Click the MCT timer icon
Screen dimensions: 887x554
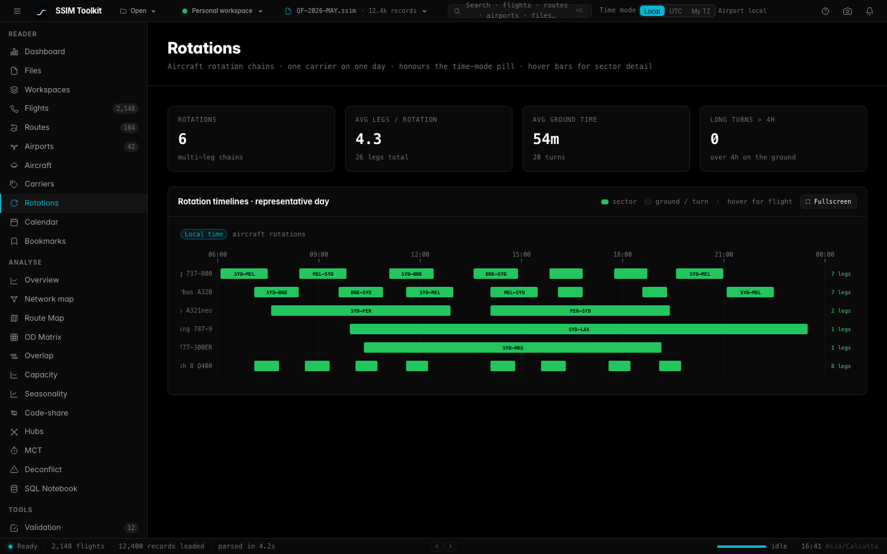tap(14, 451)
